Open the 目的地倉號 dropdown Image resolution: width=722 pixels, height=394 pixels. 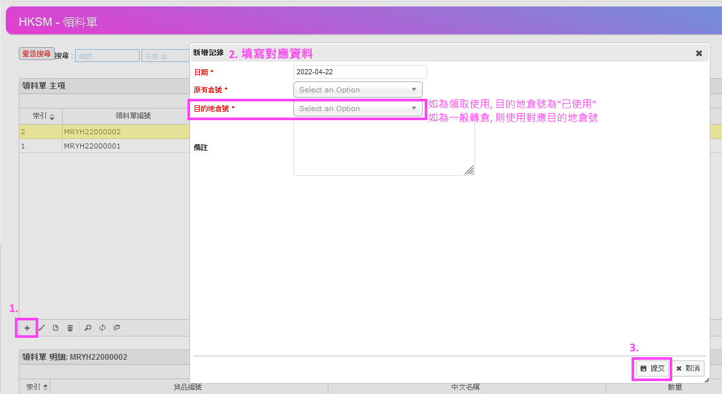357,108
